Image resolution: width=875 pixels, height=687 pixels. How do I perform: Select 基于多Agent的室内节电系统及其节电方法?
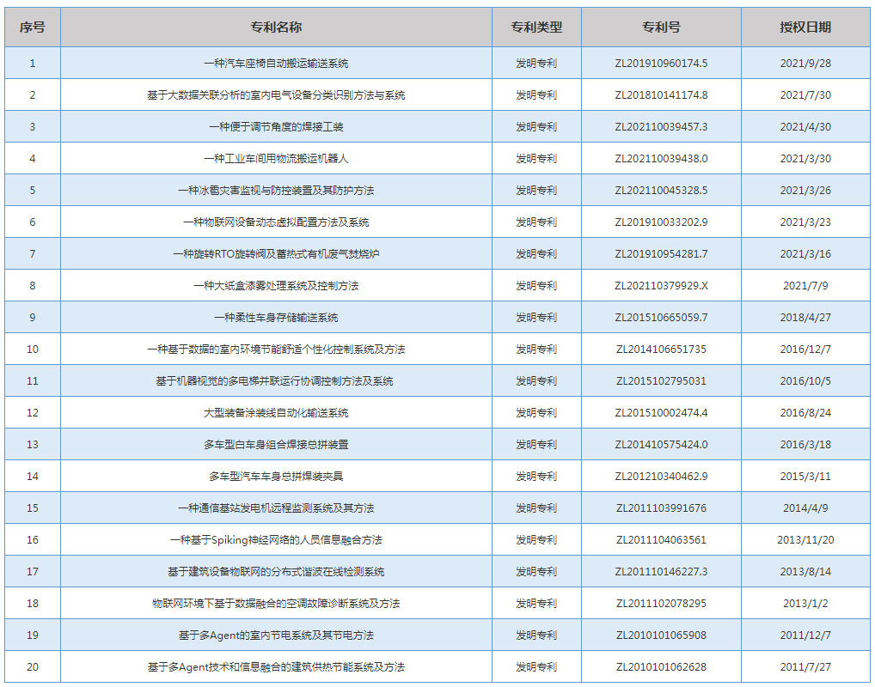(x=276, y=635)
